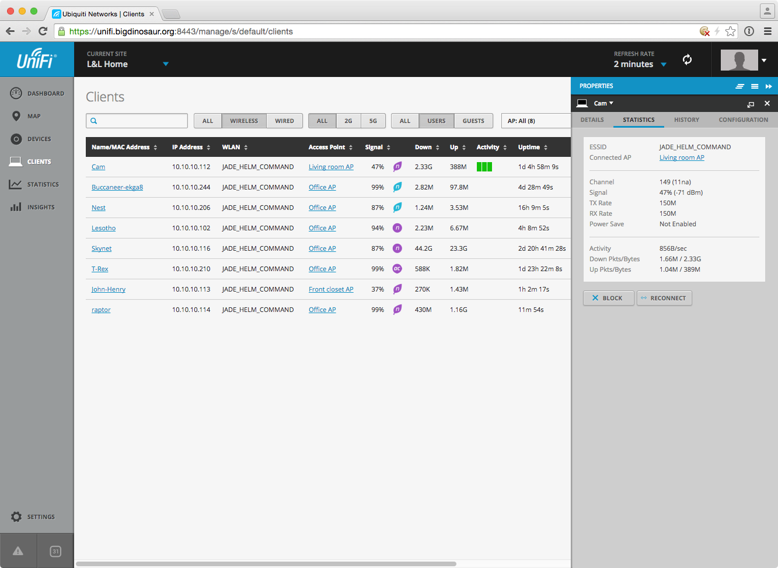Image resolution: width=778 pixels, height=568 pixels.
Task: Open the events calendar icon
Action: click(x=55, y=551)
